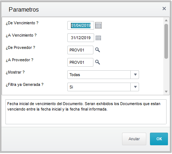Open calendar picker for A Vencimiento
The height and width of the screenshot is (154, 172).
(98, 38)
